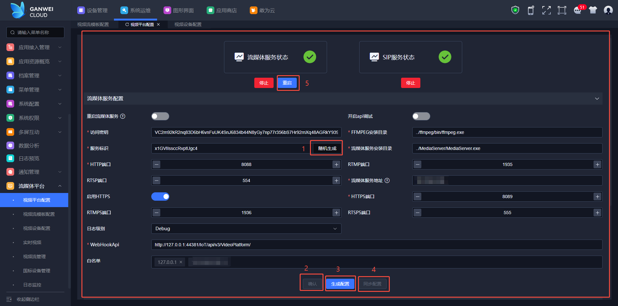Increase the HTTP端口 value with plus

point(336,164)
